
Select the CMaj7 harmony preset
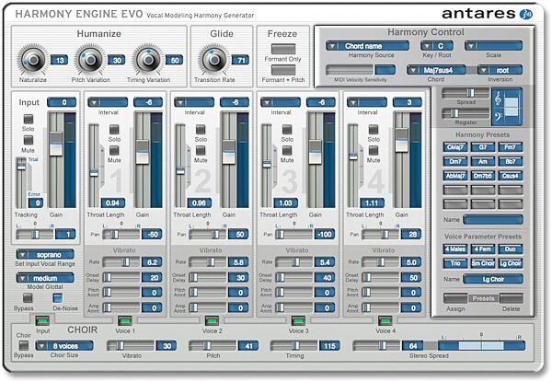tap(455, 147)
